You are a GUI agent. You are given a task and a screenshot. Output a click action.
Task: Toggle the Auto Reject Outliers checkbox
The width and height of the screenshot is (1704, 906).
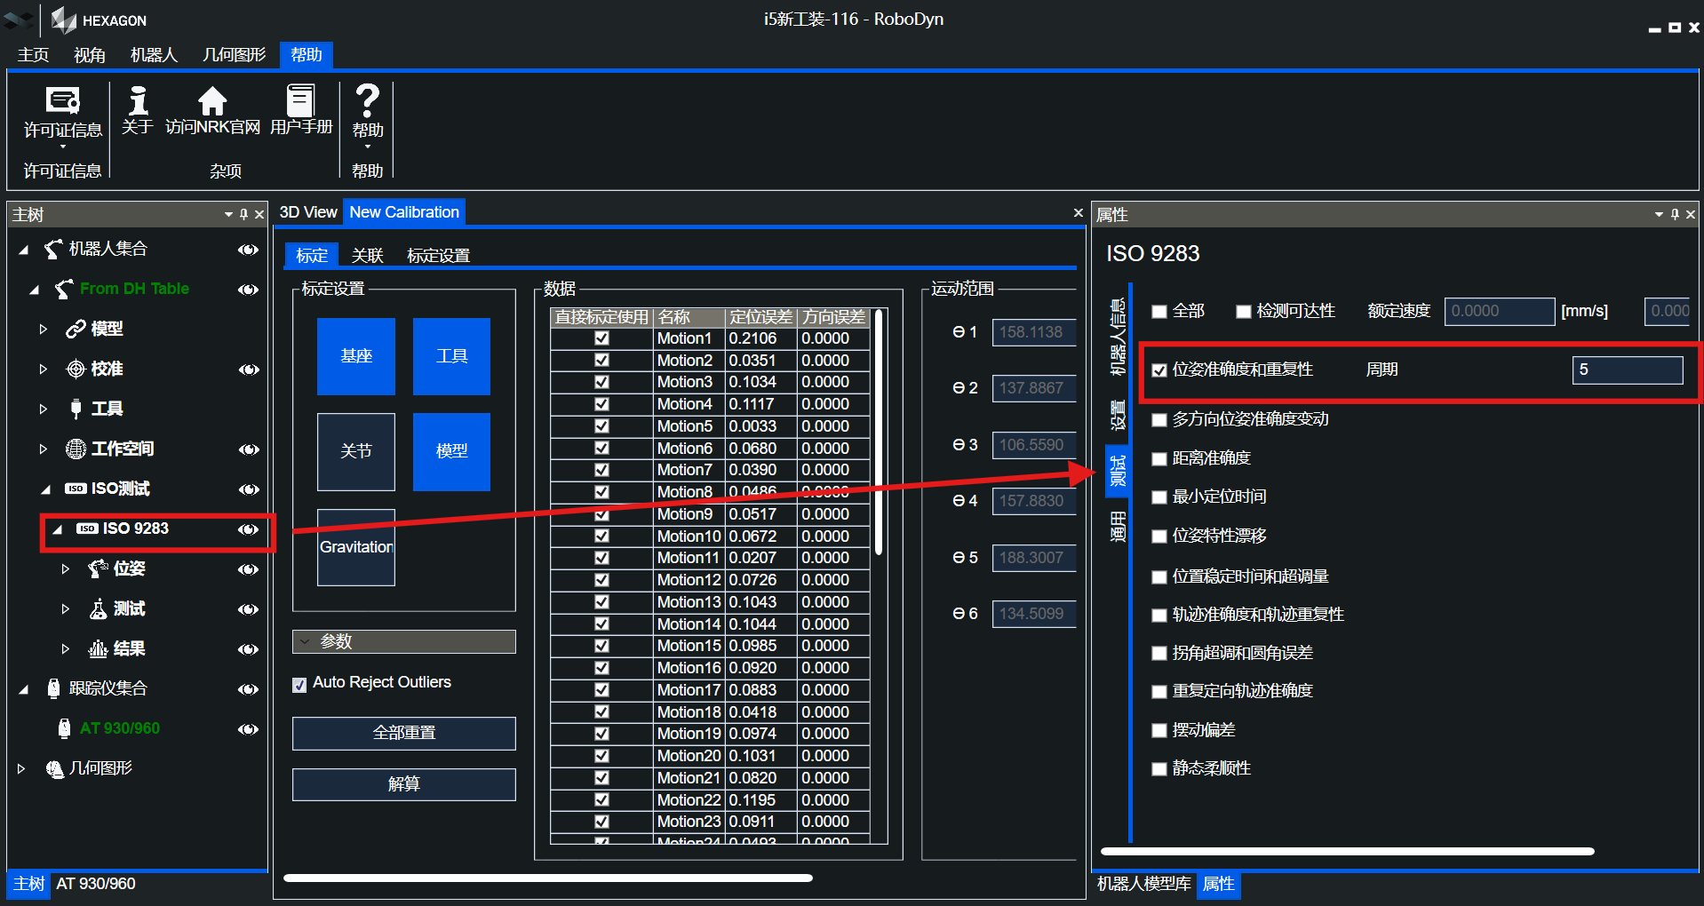(299, 684)
